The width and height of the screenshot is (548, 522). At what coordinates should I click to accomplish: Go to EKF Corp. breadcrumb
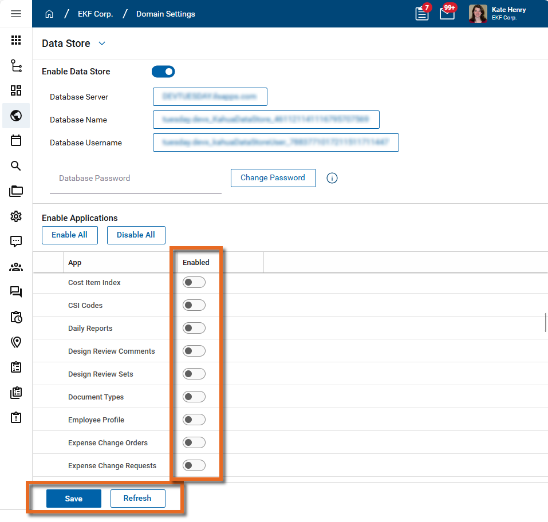(x=95, y=14)
